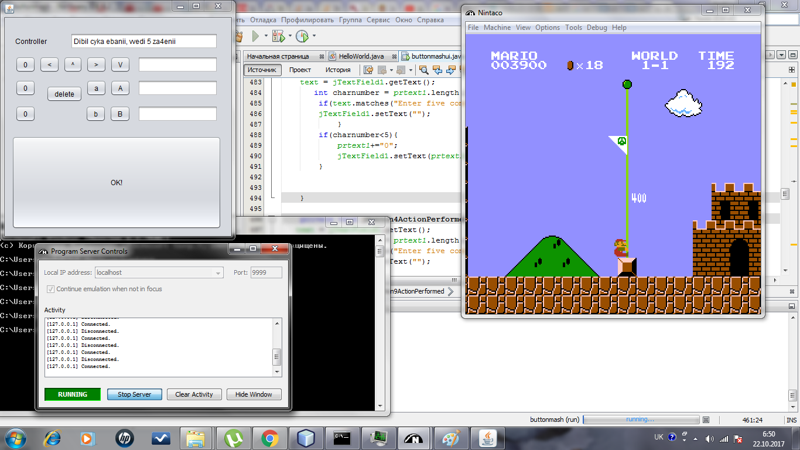The height and width of the screenshot is (450, 800).
Task: Click the Last Edit icon in editor toolbar
Action: tap(369, 70)
